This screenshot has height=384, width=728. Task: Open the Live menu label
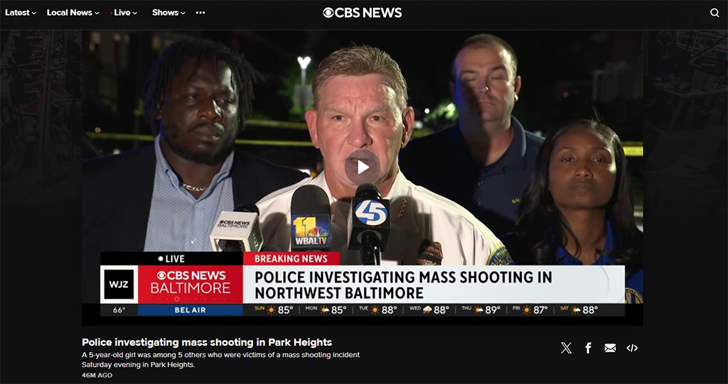pos(122,13)
